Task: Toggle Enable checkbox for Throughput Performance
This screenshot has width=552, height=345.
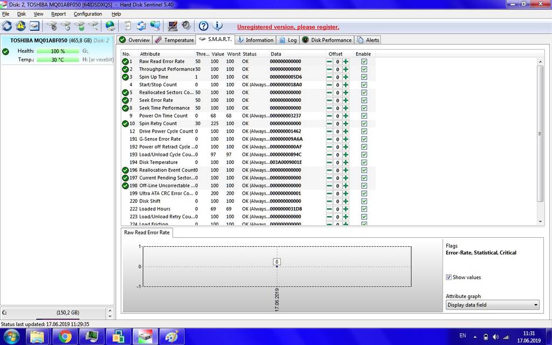Action: point(364,70)
